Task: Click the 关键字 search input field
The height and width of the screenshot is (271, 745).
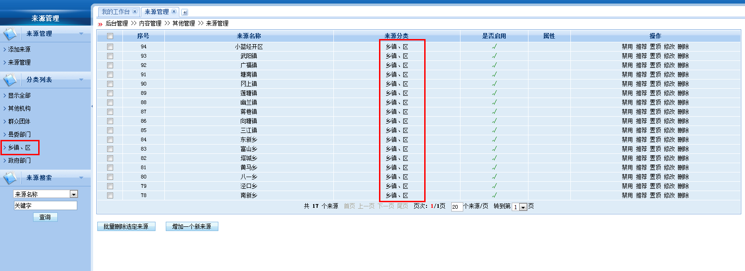Action: pyautogui.click(x=45, y=205)
